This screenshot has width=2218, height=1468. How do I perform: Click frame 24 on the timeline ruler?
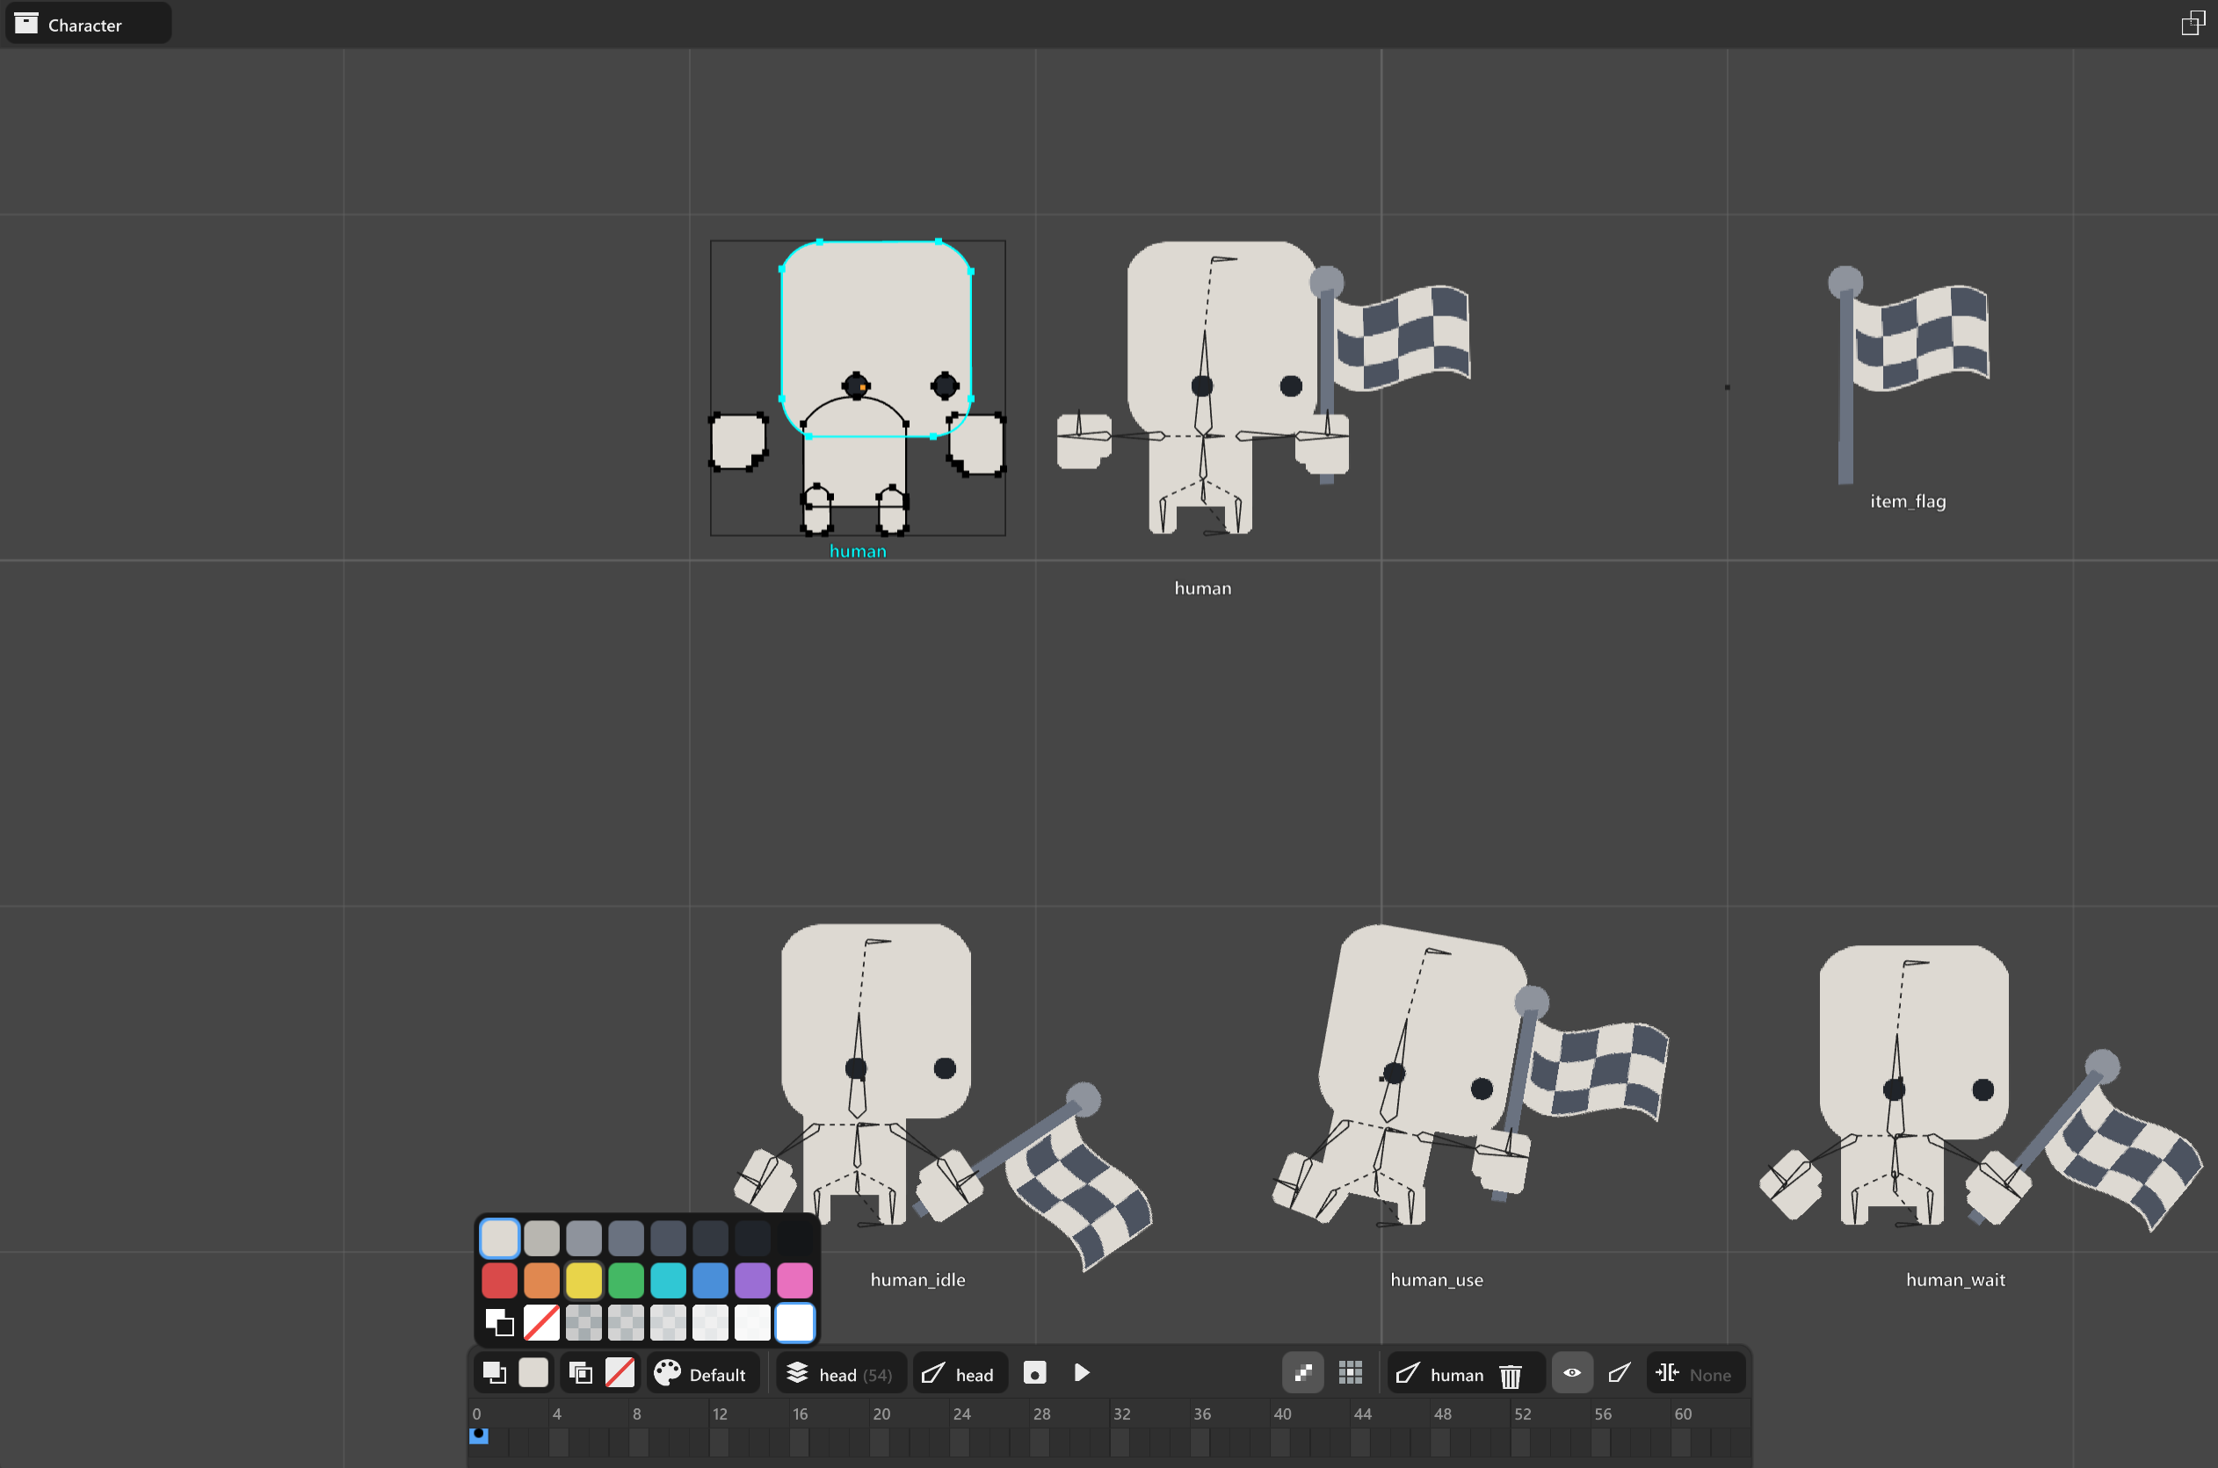pos(960,1414)
